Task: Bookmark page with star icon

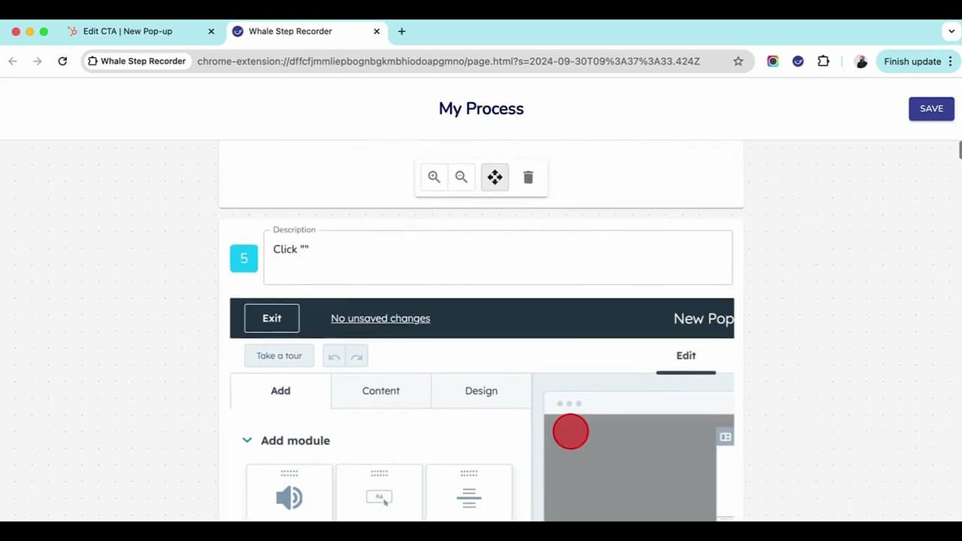Action: click(x=738, y=62)
